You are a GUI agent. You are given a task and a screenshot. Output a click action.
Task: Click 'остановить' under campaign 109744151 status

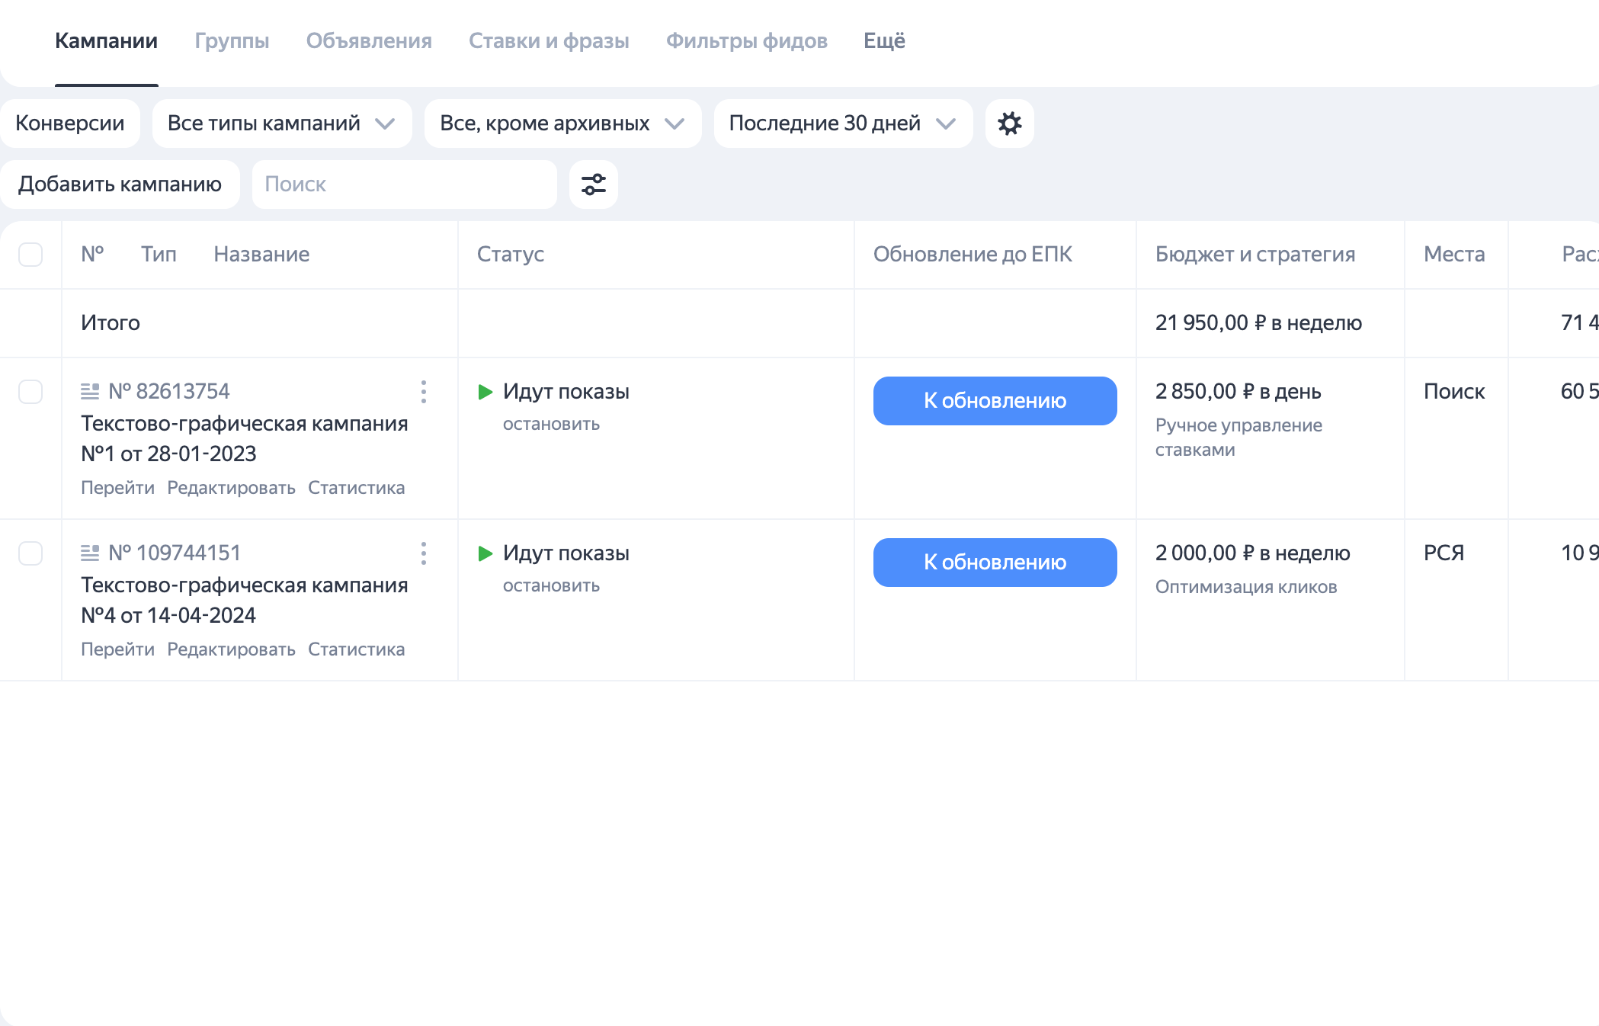point(551,586)
